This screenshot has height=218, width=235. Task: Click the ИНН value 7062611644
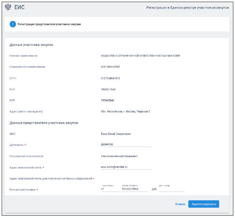tap(108, 89)
